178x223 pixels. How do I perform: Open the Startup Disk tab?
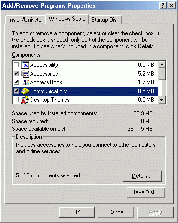coord(105,20)
